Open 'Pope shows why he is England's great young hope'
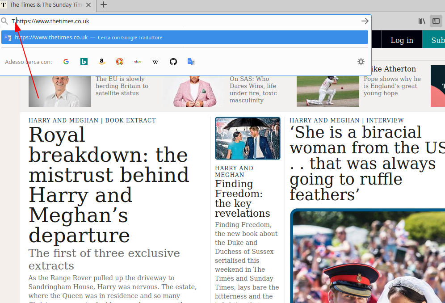Viewport: 445px width, 303px height. [392, 86]
